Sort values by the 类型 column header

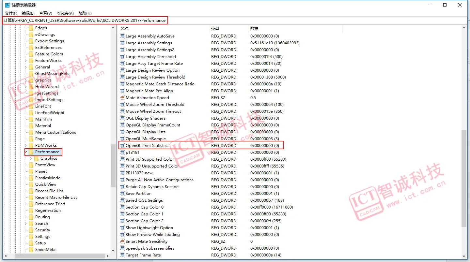(228, 29)
